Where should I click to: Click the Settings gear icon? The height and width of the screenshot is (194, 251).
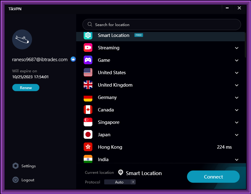pos(16,166)
